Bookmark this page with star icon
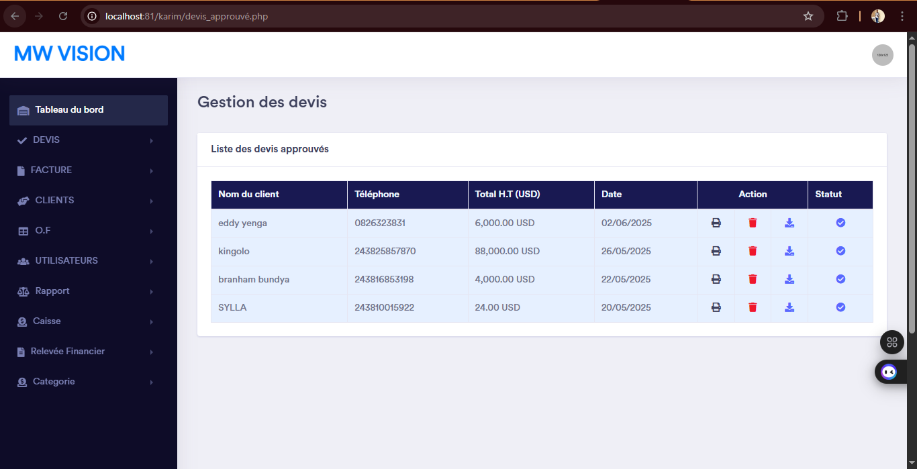 click(808, 16)
